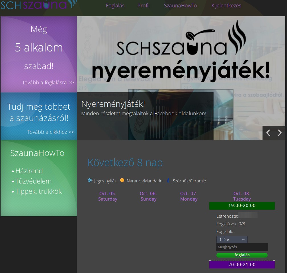The image size is (287, 273).
Task: Click the 'Következő 8 nap' heading
Action: (x=125, y=162)
